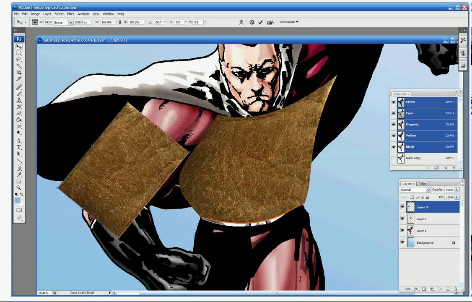472x302 pixels.
Task: Show the Black copy channel
Action: click(x=394, y=158)
